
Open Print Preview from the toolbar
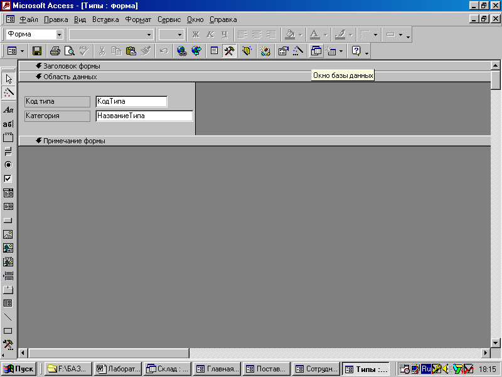coord(69,51)
